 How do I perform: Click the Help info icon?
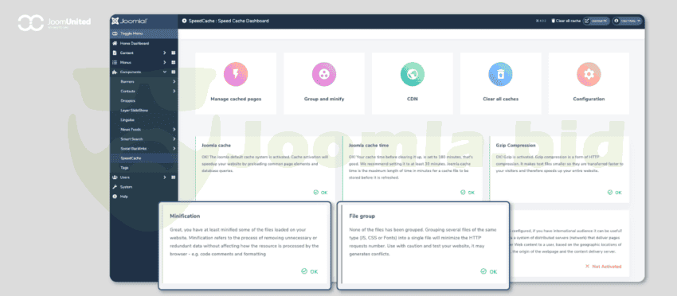[115, 197]
